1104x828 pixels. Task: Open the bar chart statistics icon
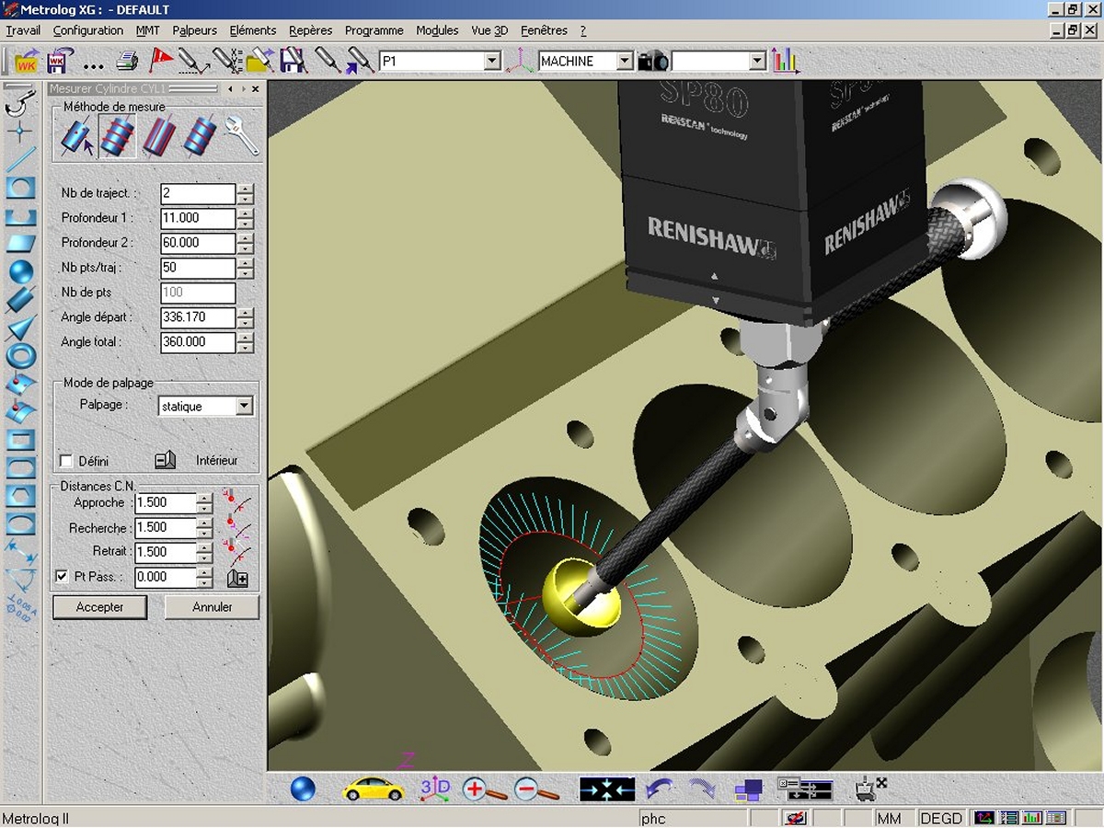point(786,62)
